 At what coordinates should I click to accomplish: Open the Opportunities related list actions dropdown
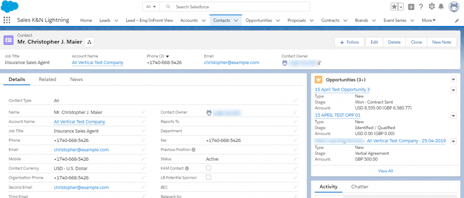[x=454, y=80]
